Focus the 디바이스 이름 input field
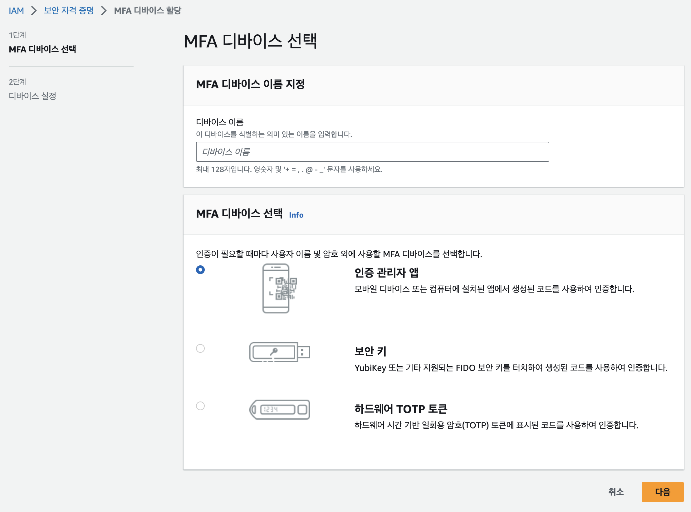The image size is (691, 512). click(x=372, y=152)
